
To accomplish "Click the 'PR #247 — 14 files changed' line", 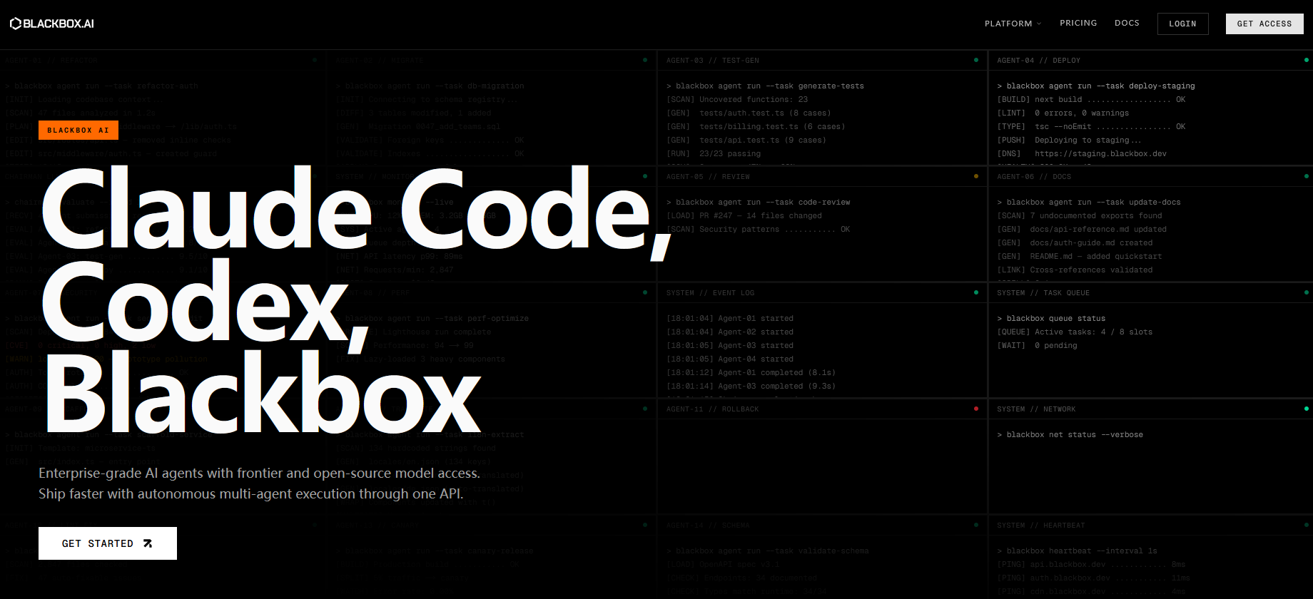I will (761, 216).
